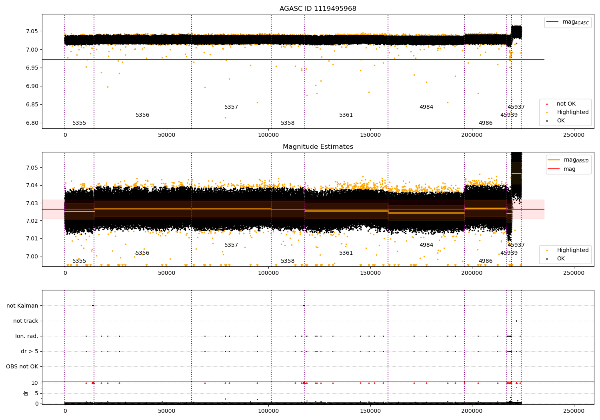Click OBSID label 5361 in AGASC ID plot
This screenshot has width=600, height=420.
[x=346, y=115]
